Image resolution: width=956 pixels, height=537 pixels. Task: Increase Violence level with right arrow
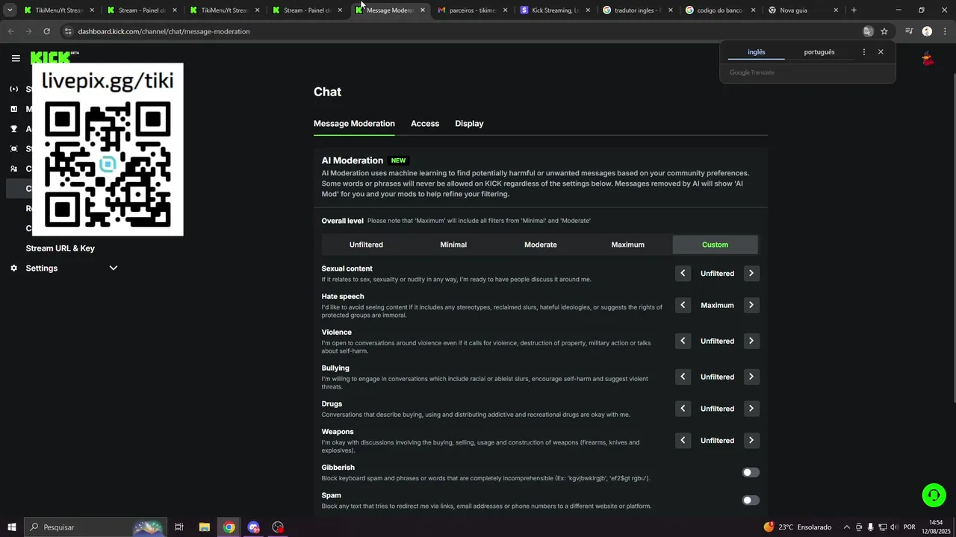pos(751,341)
